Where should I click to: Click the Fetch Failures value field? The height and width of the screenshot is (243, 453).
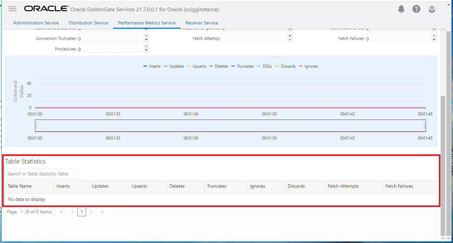click(x=398, y=39)
